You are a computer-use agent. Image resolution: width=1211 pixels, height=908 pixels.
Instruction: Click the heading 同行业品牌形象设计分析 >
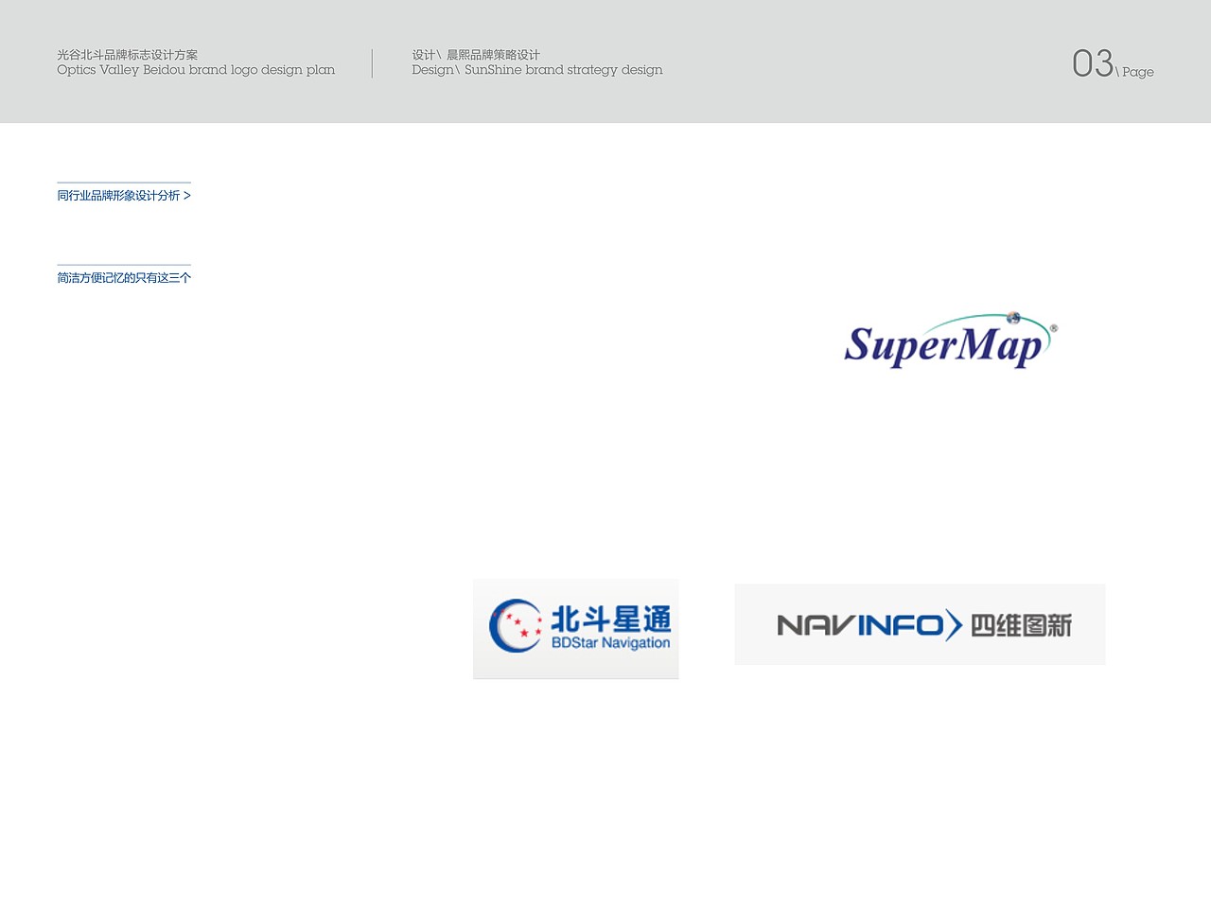124,196
